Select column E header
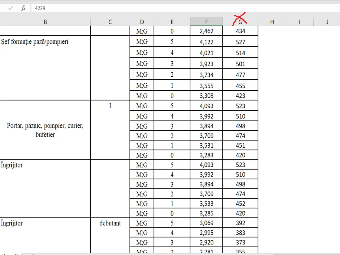 click(x=172, y=22)
